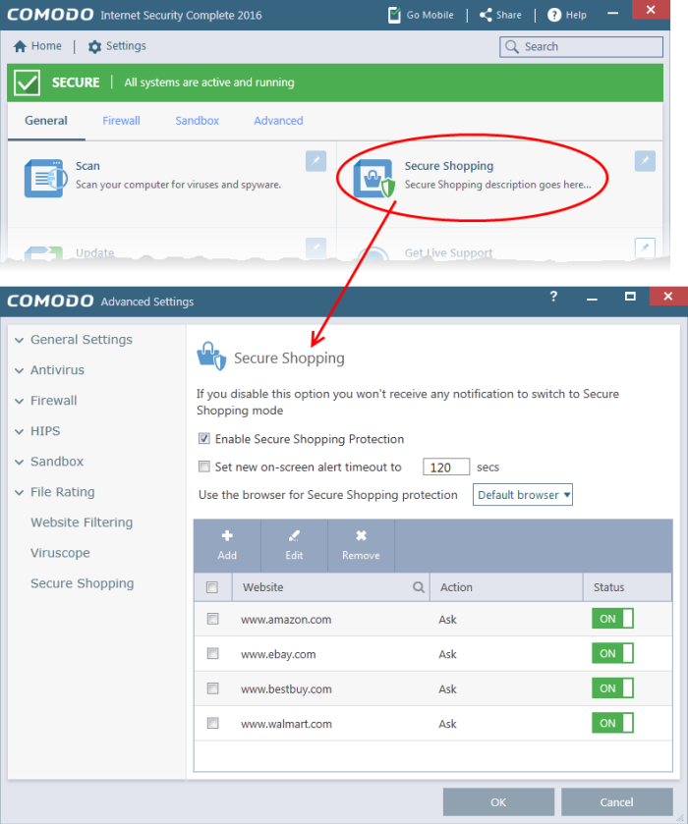Switch to the Firewall tab
Viewport: 688px width, 824px height.
tap(121, 121)
